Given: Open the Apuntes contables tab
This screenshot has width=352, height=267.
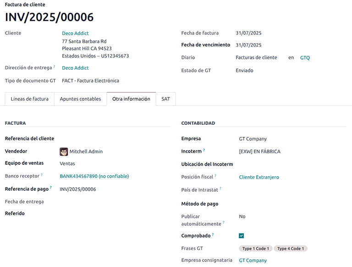Looking at the screenshot, I should click(80, 99).
